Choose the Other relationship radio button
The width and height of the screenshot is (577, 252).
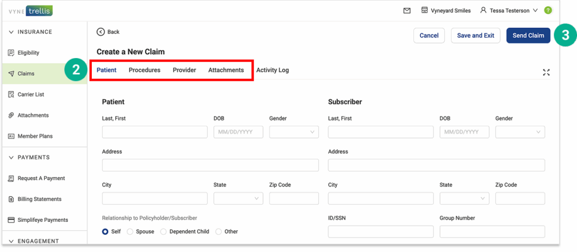tap(218, 231)
